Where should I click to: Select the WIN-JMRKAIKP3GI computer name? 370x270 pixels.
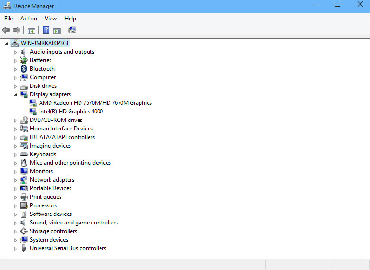tap(44, 43)
